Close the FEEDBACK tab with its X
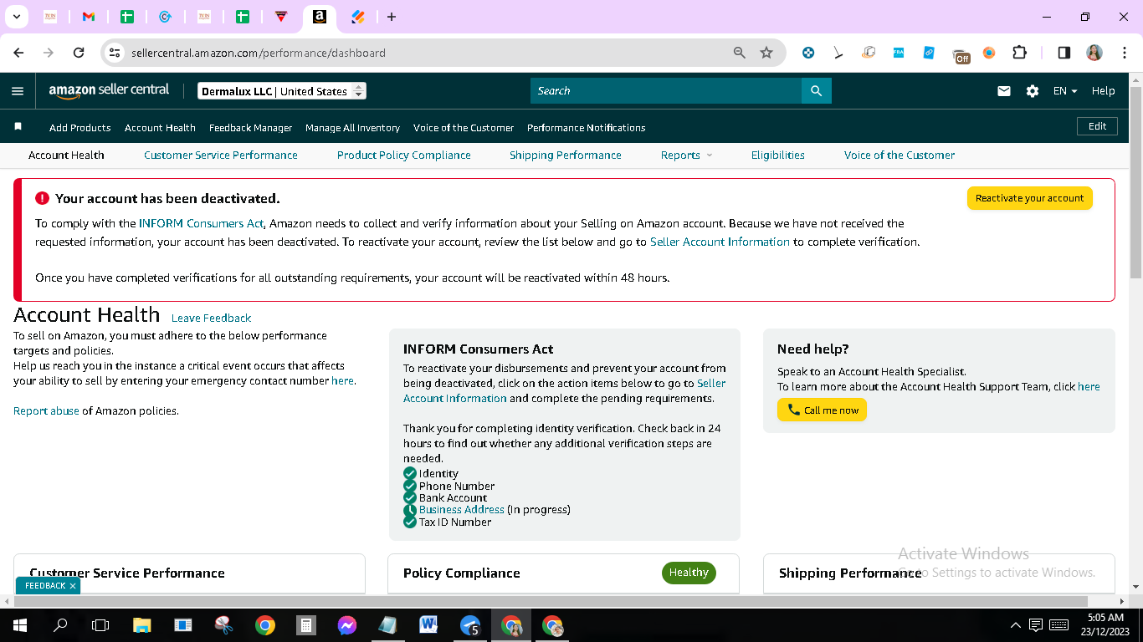The width and height of the screenshot is (1143, 642). (x=73, y=586)
